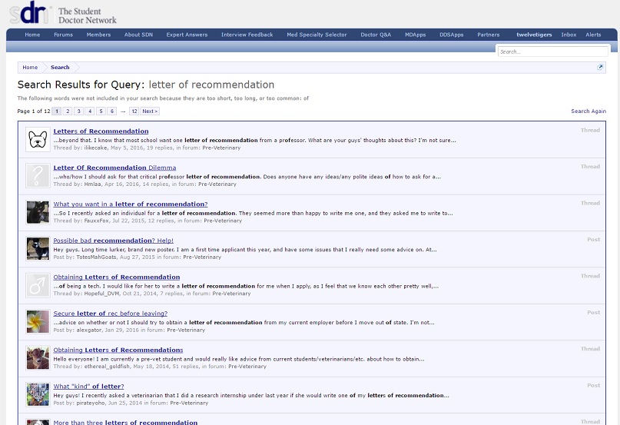Click pirateyoho's avatar picture

click(38, 394)
